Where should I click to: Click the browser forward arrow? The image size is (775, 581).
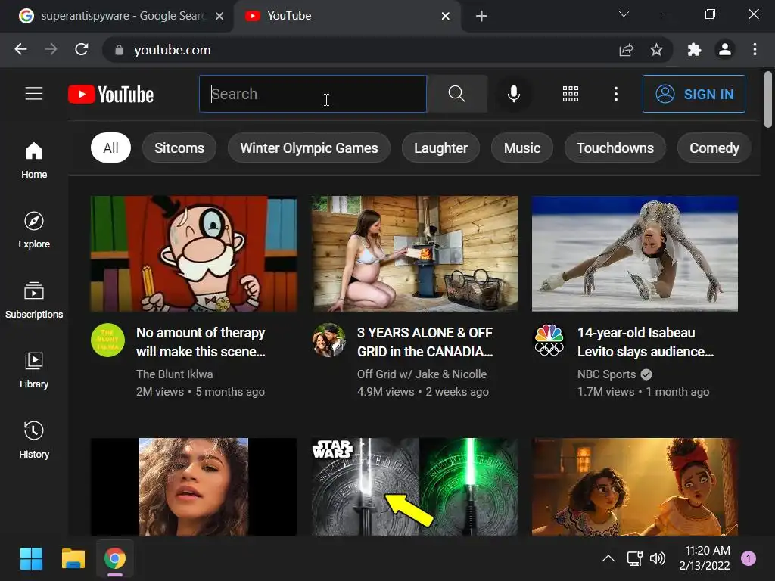point(51,49)
